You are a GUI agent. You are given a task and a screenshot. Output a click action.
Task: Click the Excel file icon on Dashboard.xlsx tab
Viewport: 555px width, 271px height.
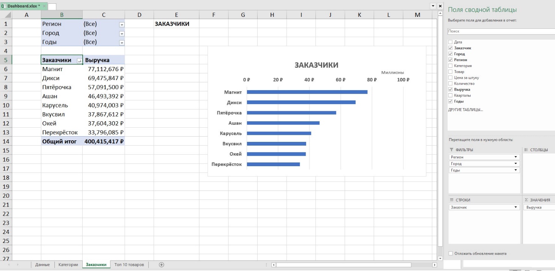4,6
